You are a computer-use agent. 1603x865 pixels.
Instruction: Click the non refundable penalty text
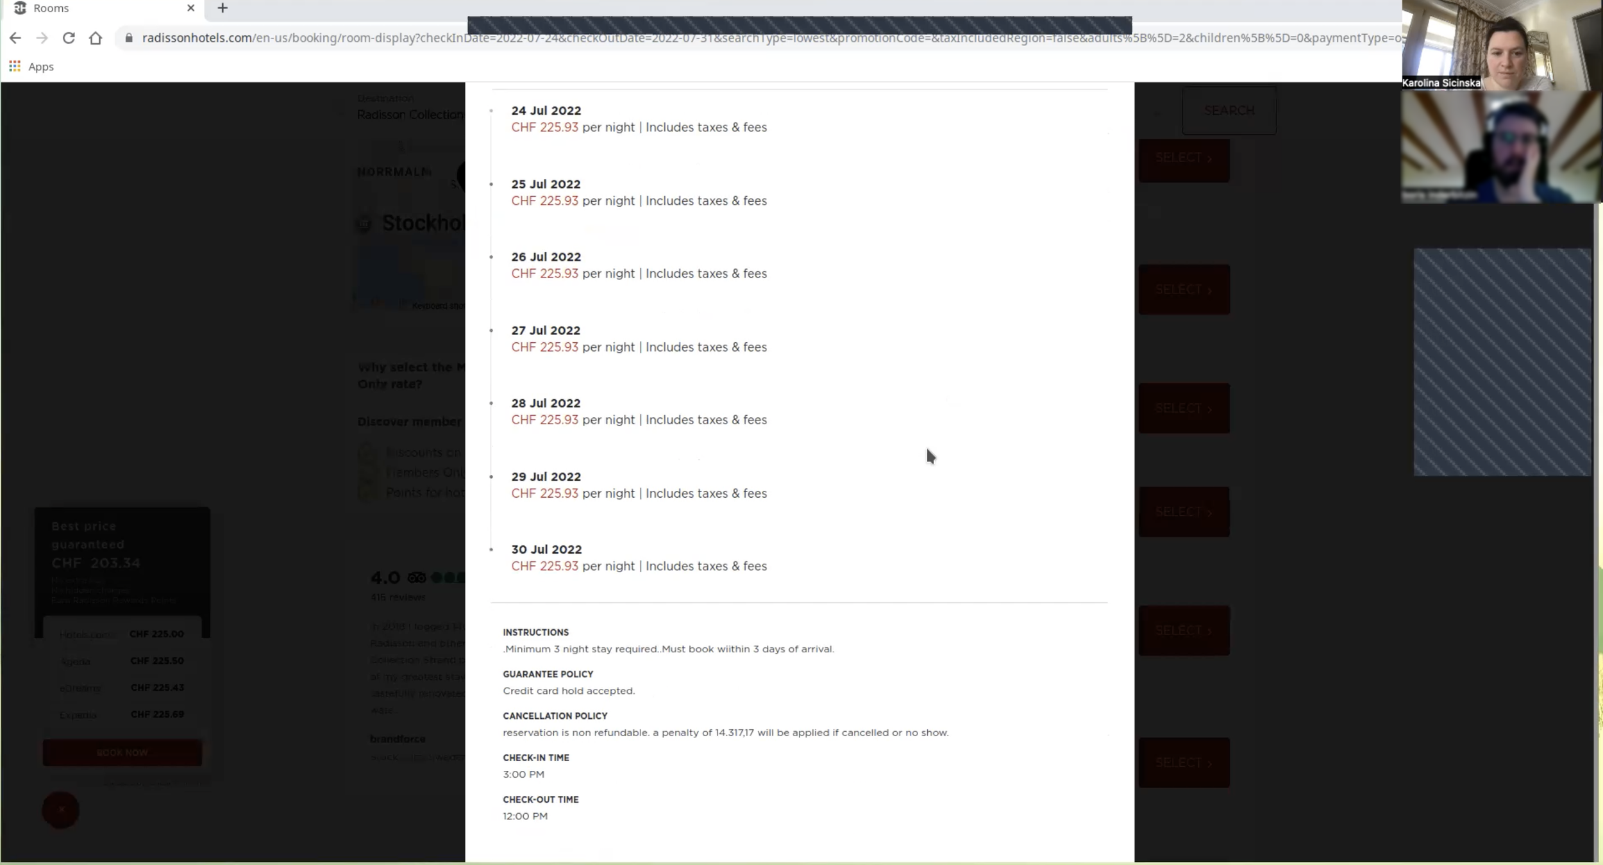click(725, 732)
